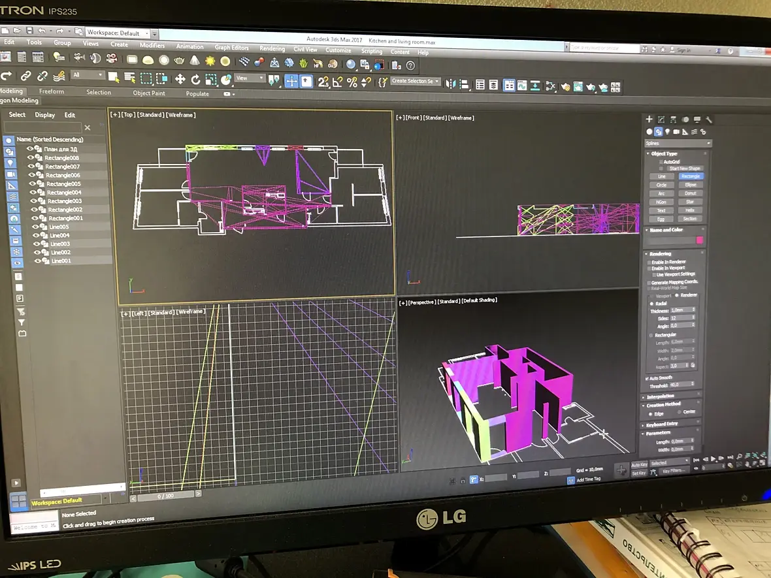The width and height of the screenshot is (771, 578).
Task: Select the Helpers category icon
Action: tap(685, 132)
